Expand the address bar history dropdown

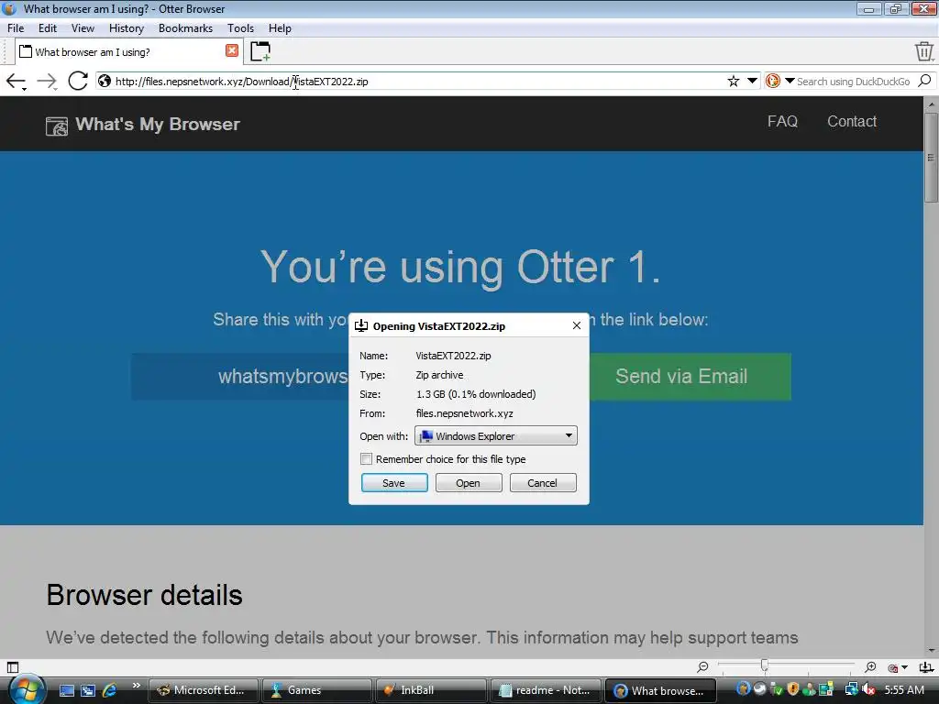[x=752, y=81]
